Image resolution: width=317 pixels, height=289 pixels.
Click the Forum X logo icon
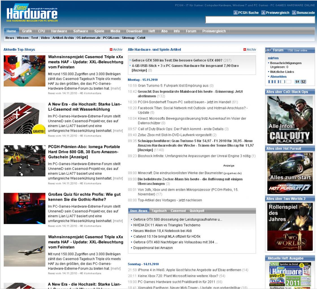coord(268,50)
